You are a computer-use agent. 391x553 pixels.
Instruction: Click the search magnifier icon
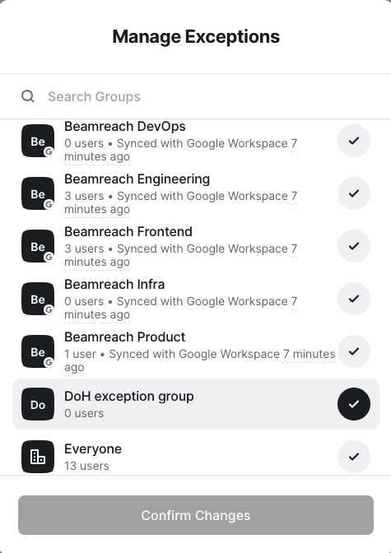coord(27,96)
